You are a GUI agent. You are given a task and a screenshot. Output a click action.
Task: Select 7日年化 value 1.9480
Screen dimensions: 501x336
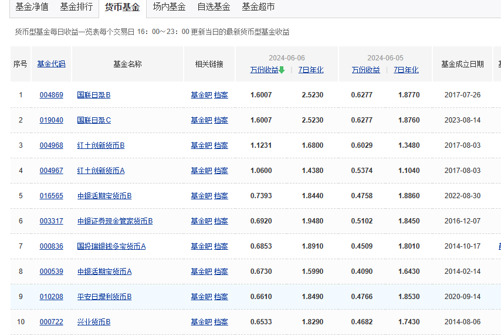click(x=313, y=221)
